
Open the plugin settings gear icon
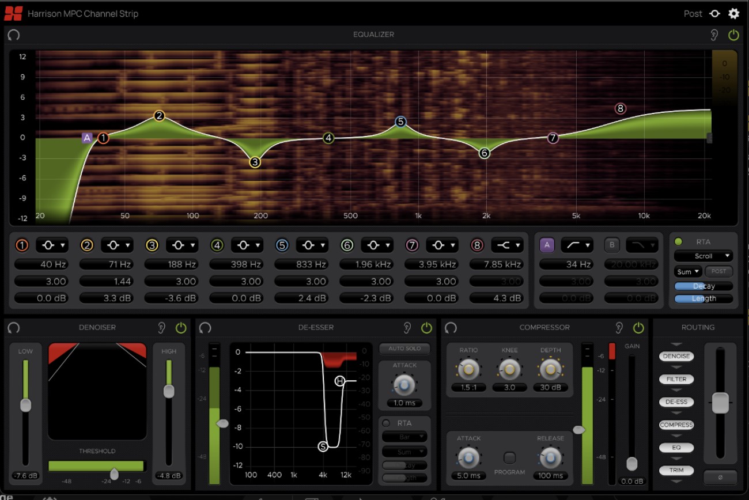(x=734, y=13)
